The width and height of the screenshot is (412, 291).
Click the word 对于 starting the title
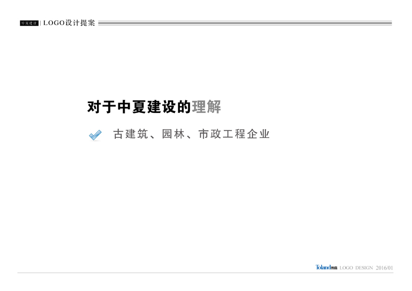pos(101,107)
